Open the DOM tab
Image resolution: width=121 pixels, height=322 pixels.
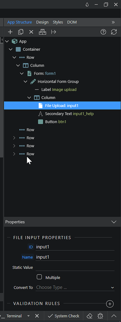coord(72,22)
